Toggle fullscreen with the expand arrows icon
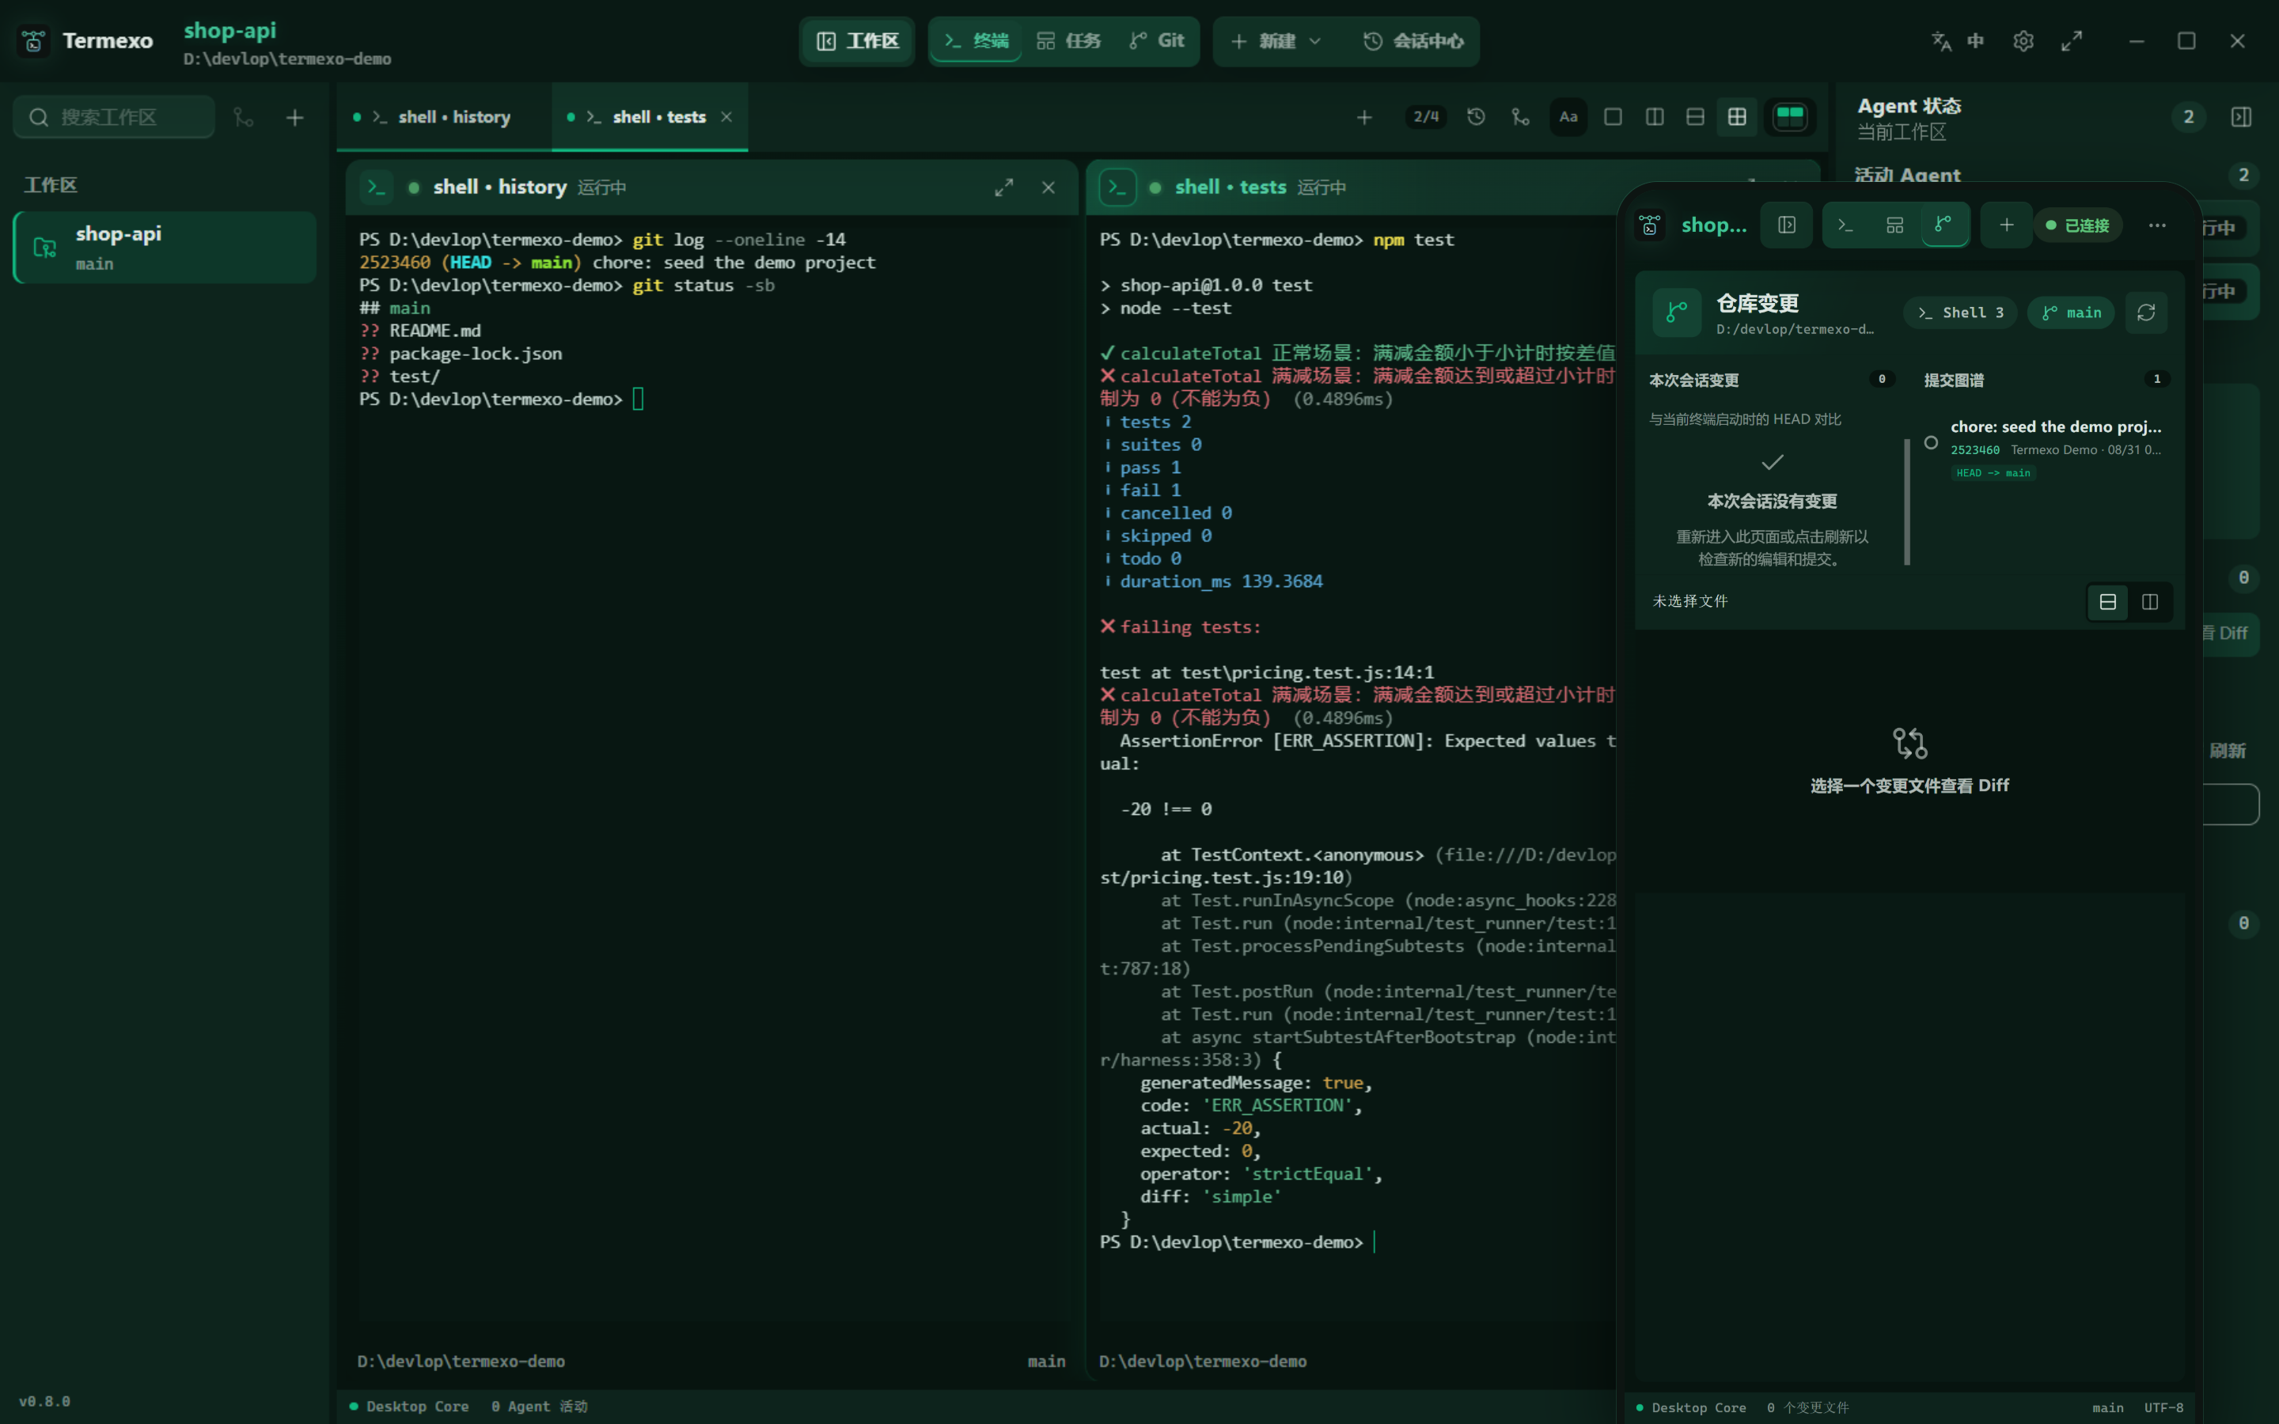This screenshot has height=1424, width=2279. pyautogui.click(x=2071, y=40)
